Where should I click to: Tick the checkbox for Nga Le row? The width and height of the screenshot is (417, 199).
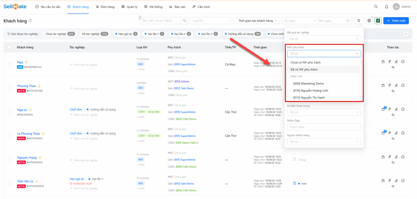click(x=10, y=112)
